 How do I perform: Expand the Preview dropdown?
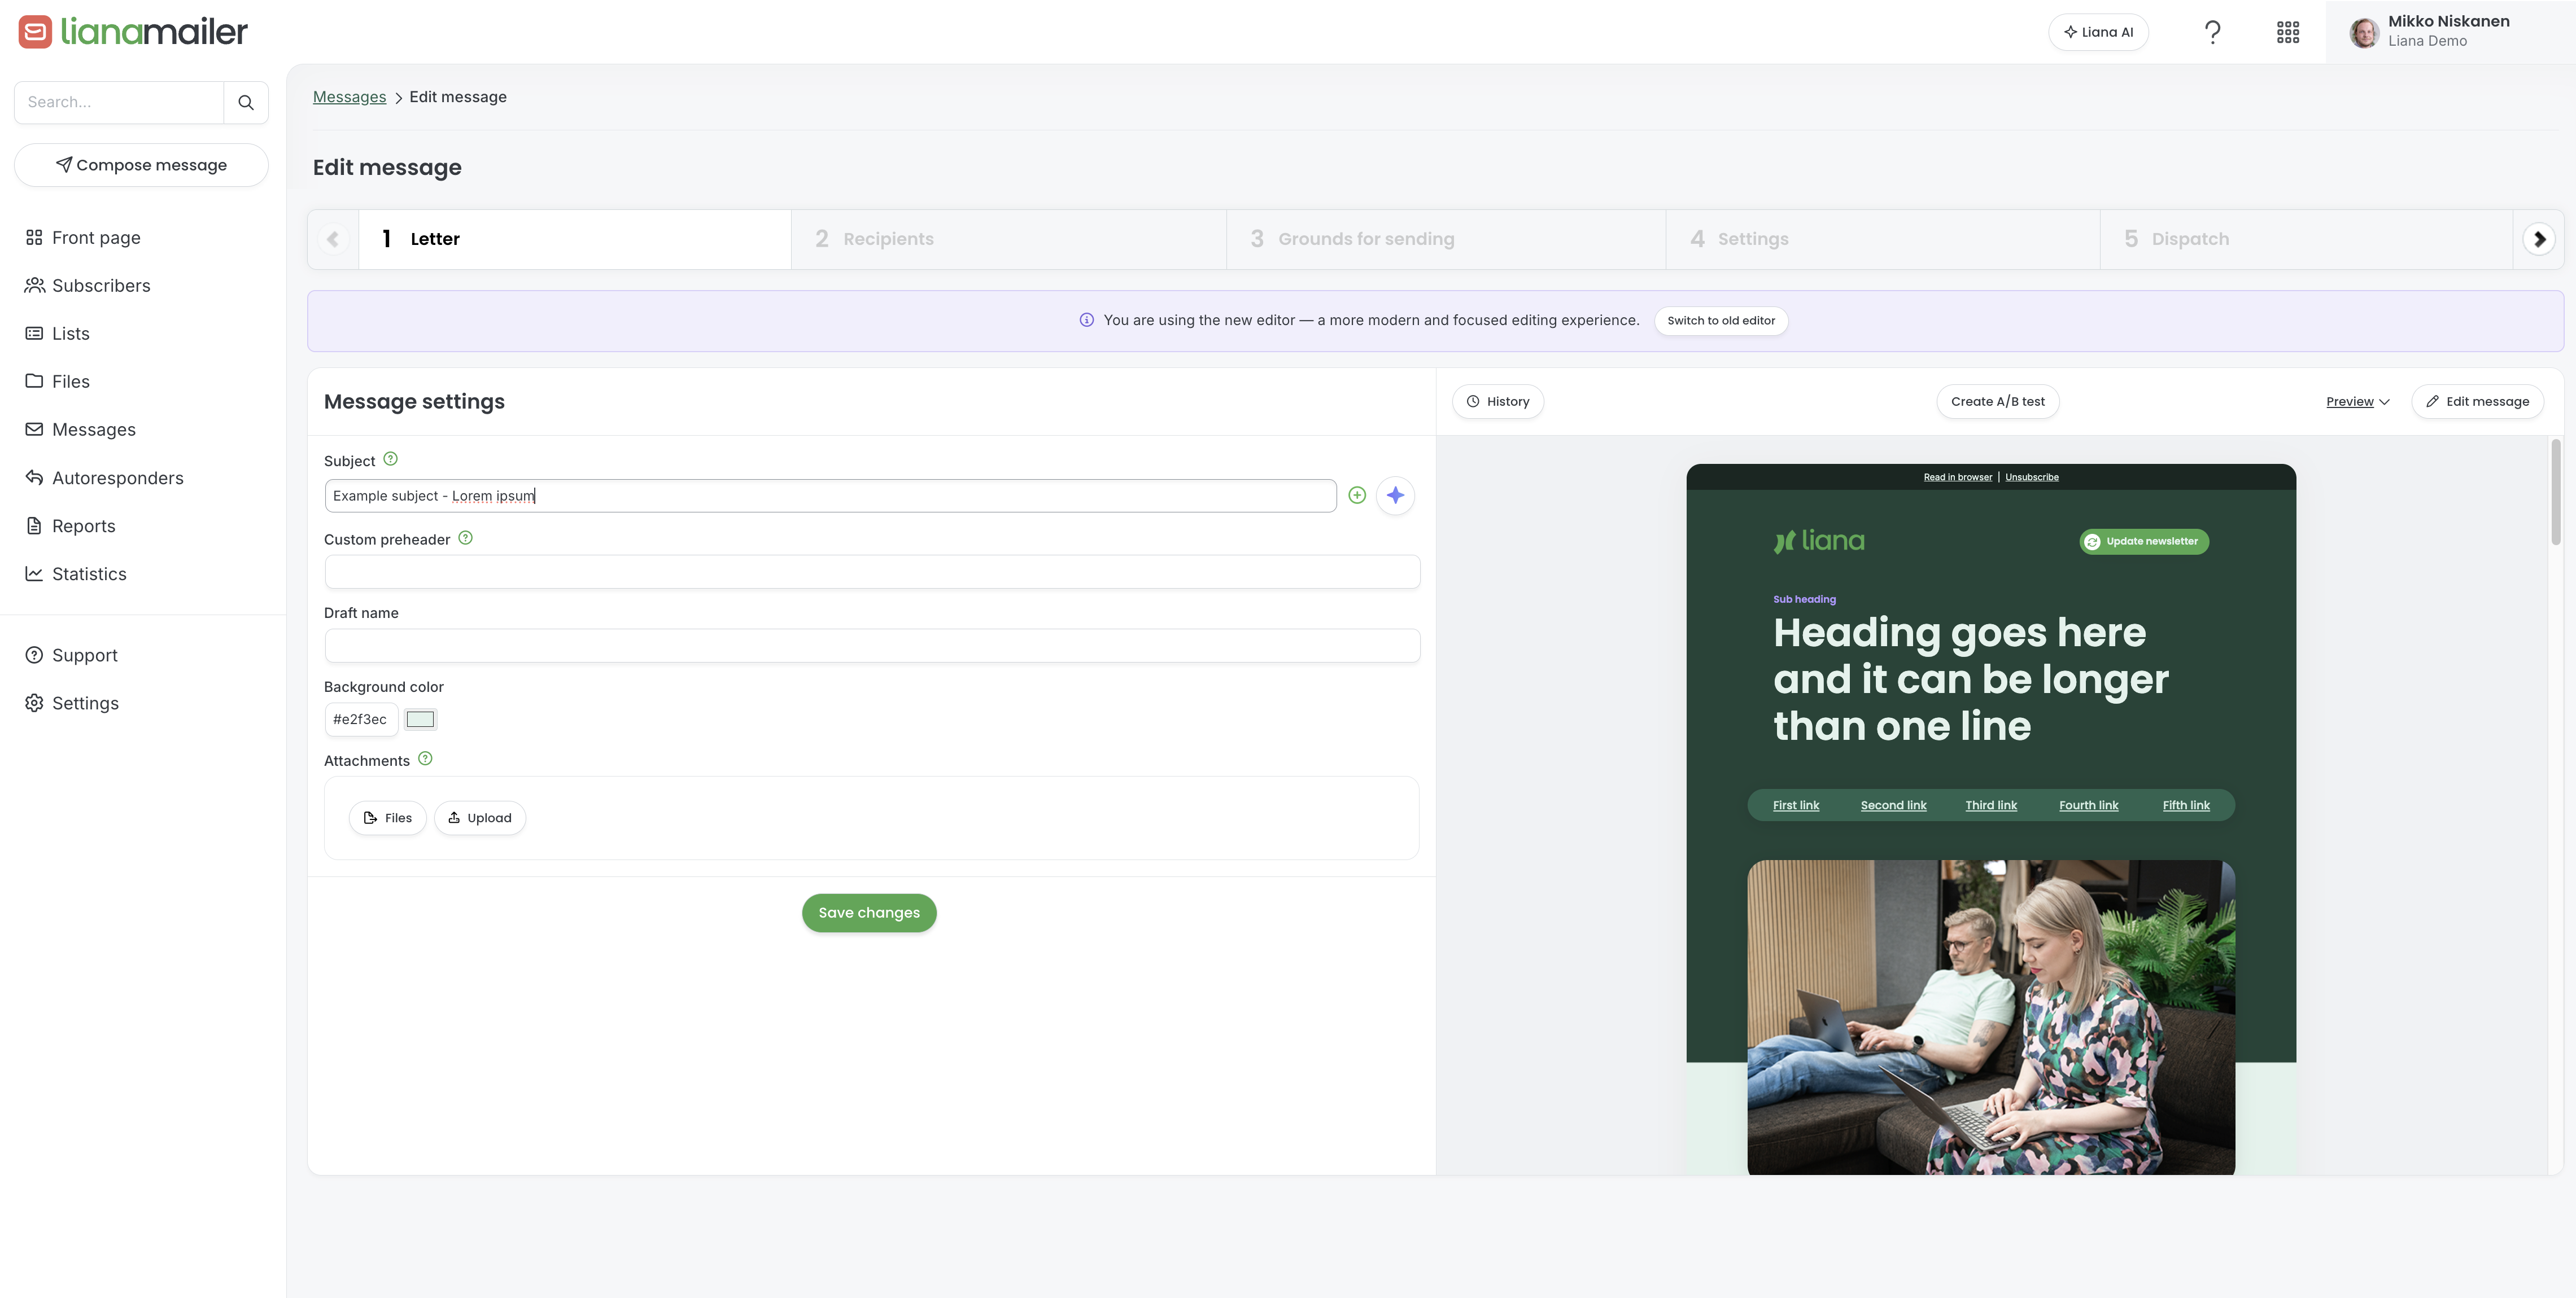2357,401
